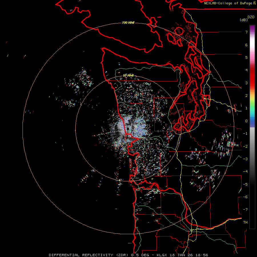257x257 pixels.
Task: Click the -7 value on color scale
Action: pos(245,210)
